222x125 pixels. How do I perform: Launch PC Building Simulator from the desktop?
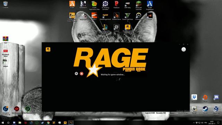[x=105, y=6]
